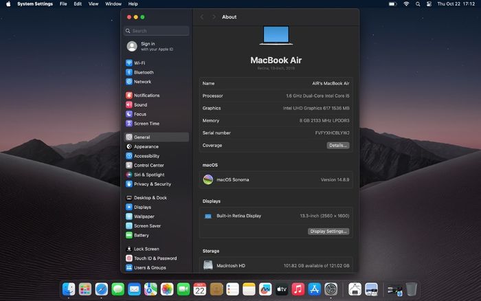Launch Apple TV from the Dock
Viewport: 481px width, 301px height.
(282, 289)
